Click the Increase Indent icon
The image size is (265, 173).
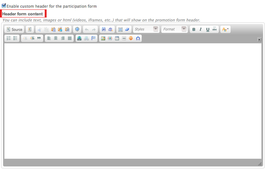pos(32,38)
